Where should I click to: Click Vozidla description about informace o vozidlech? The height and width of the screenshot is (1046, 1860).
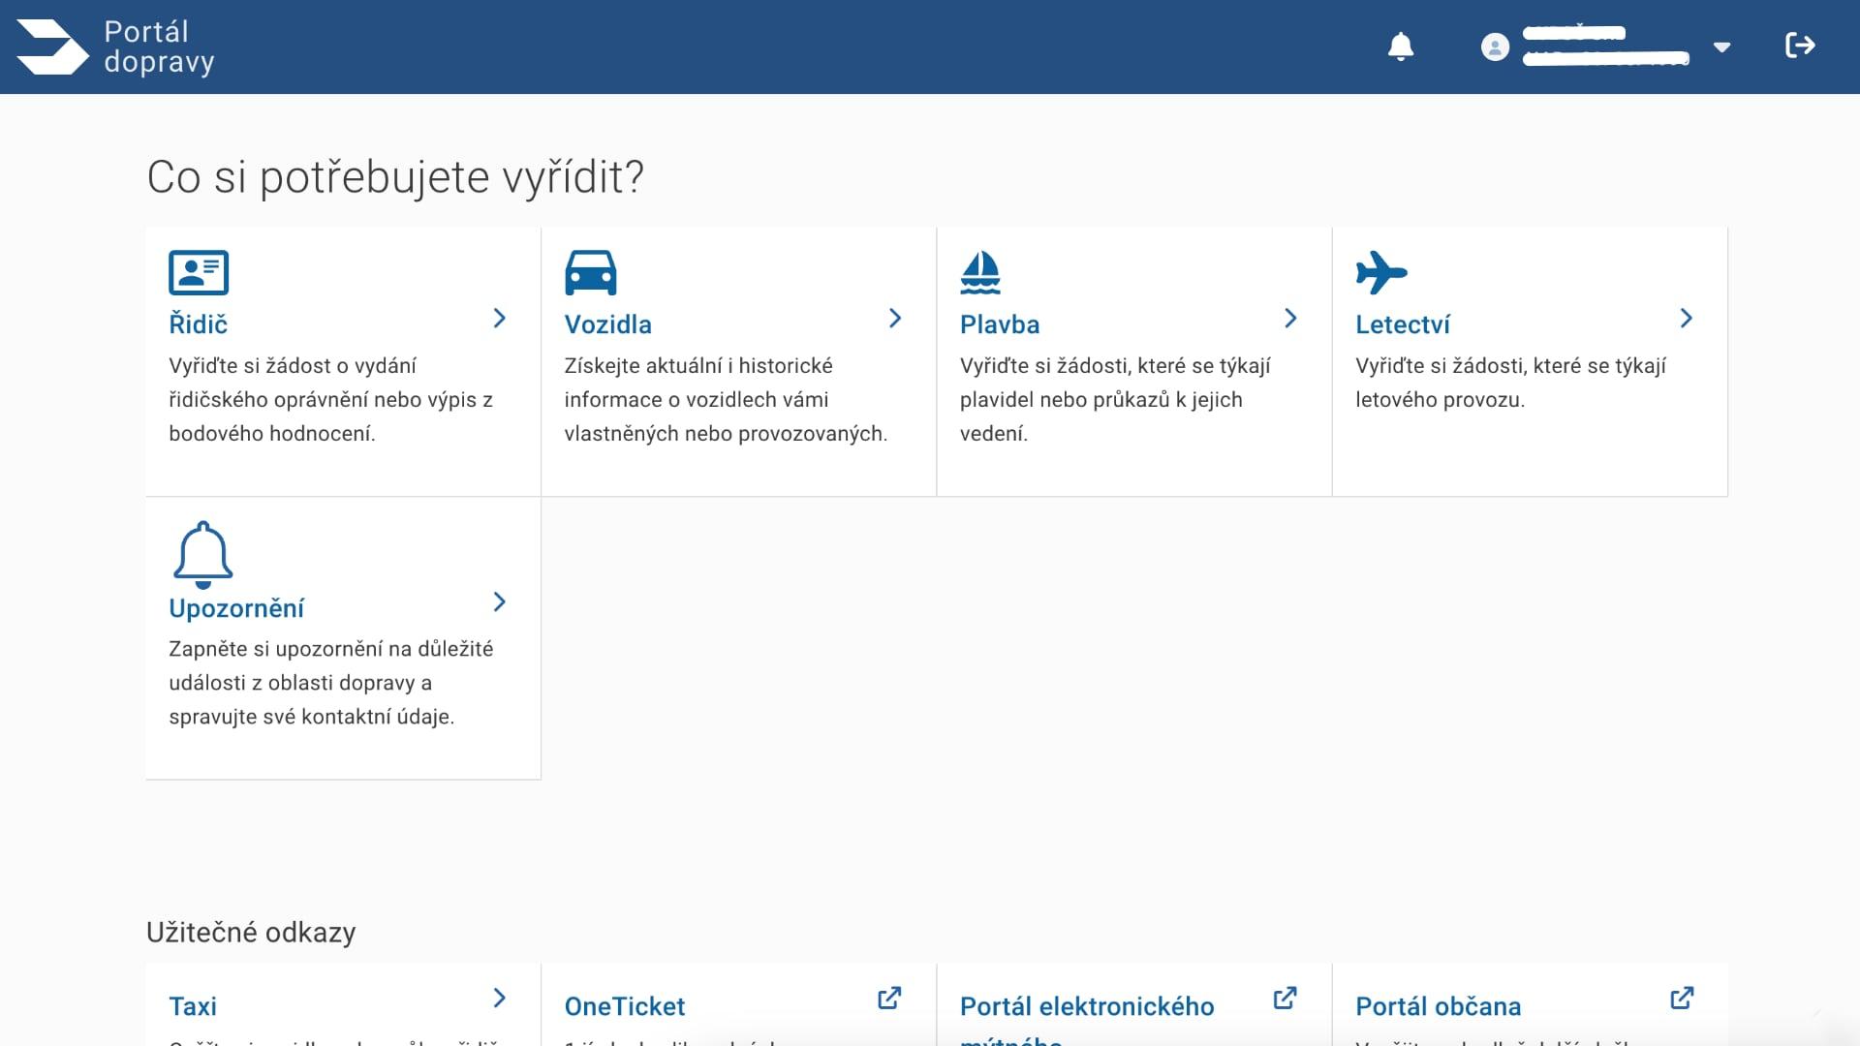pyautogui.click(x=726, y=400)
